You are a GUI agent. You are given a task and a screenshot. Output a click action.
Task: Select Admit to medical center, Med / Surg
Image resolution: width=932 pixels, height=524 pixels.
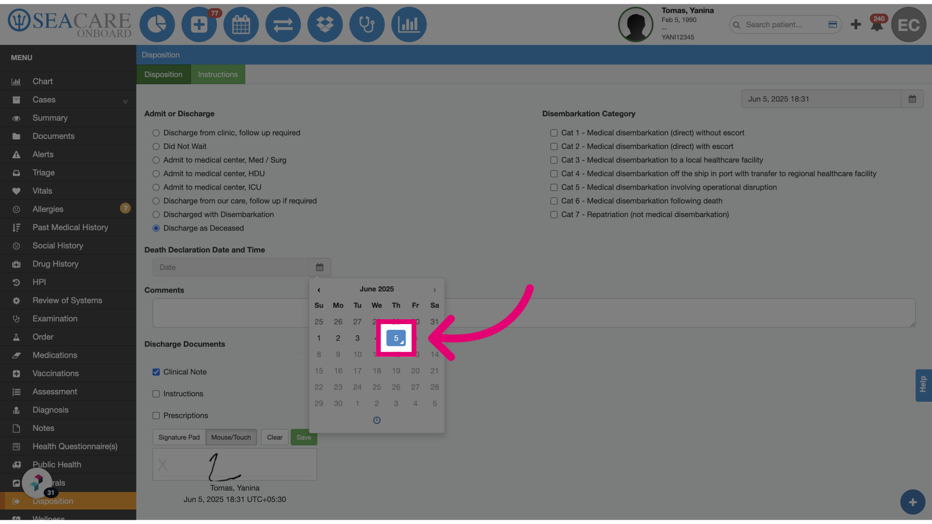[x=156, y=160]
